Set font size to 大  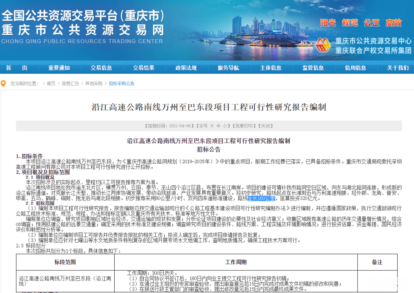point(211,126)
